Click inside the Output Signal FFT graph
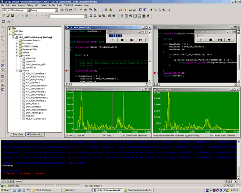The height and width of the screenshot is (193, 241). point(196,113)
